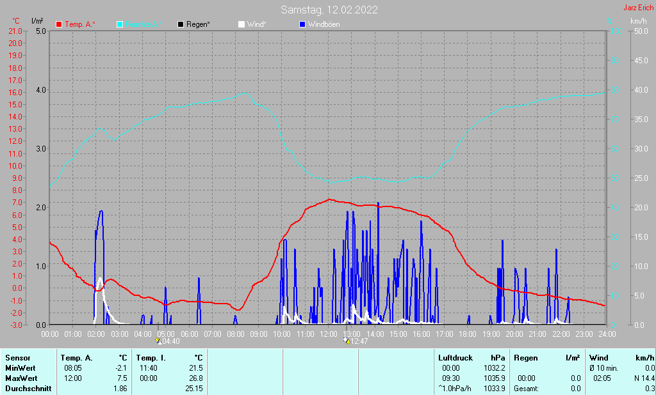This screenshot has height=395, width=656.
Task: Click the 'MinWert' row label
Action: coord(20,368)
